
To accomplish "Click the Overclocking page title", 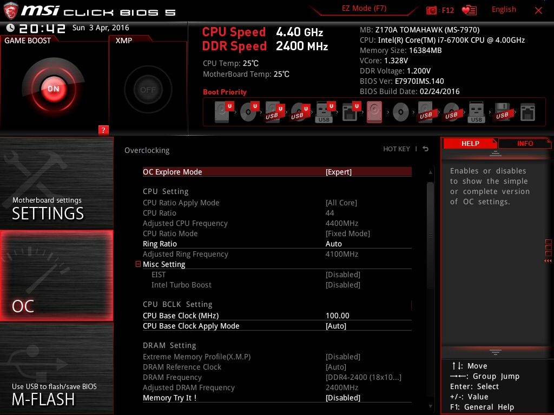I will pos(147,150).
